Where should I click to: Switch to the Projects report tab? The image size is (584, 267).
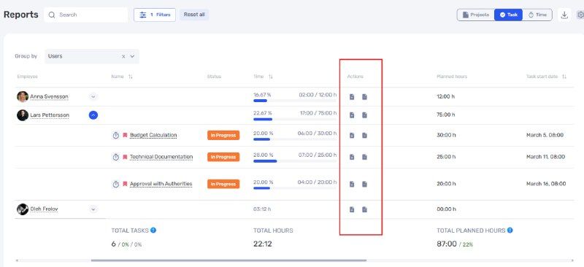coord(476,15)
